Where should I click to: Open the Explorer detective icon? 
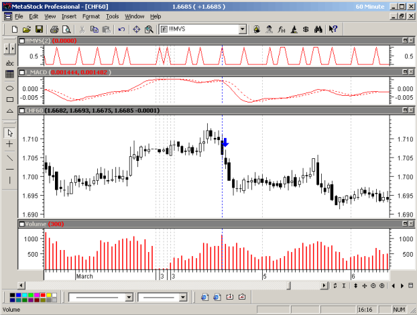[x=269, y=29]
